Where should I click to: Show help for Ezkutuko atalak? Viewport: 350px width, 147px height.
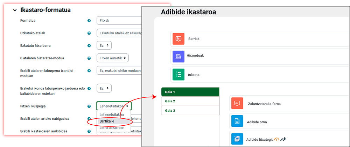point(89,33)
